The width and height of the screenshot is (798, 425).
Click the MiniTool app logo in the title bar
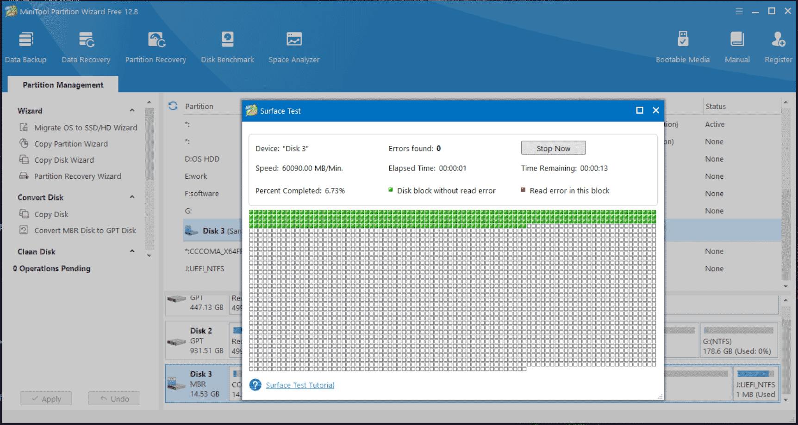click(11, 11)
